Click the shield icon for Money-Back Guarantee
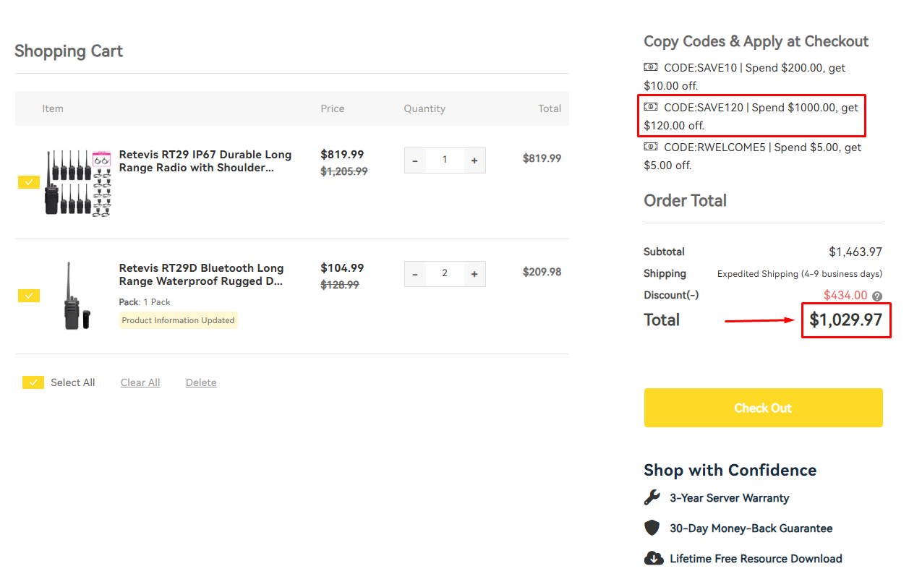Image resolution: width=909 pixels, height=574 pixels. pos(652,528)
